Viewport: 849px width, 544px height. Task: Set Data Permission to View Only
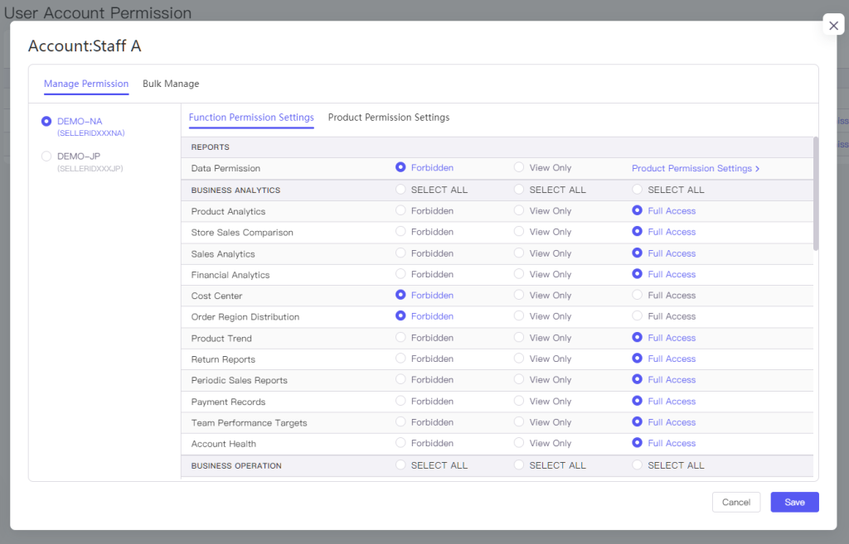pyautogui.click(x=519, y=167)
